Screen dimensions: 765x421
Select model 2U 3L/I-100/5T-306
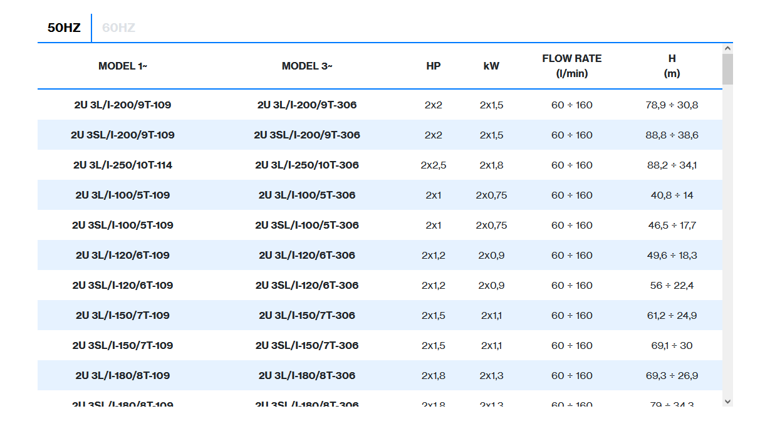tap(307, 195)
